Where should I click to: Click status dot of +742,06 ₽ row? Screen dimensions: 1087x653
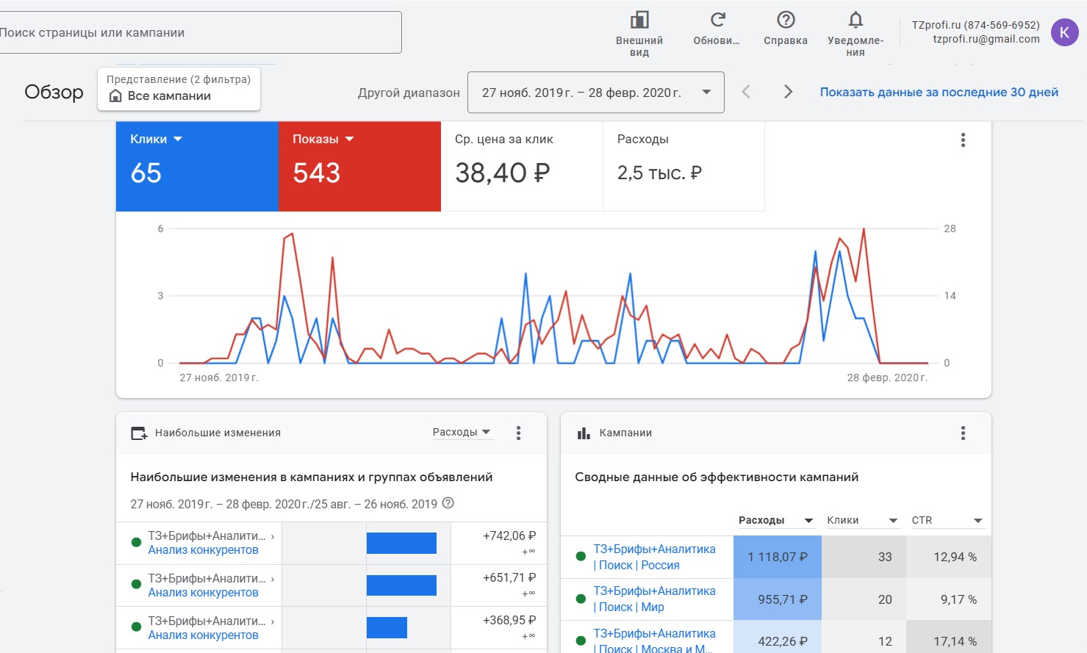tap(136, 542)
